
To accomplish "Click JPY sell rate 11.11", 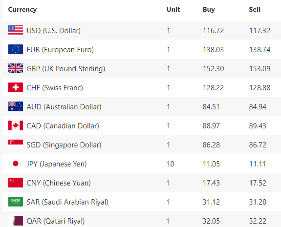I will 258,164.
